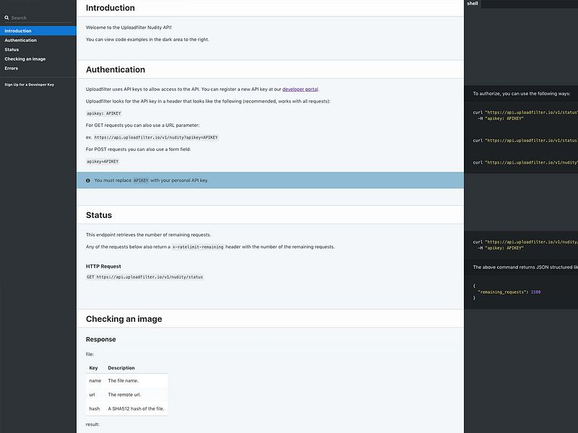This screenshot has height=433, width=578.
Task: Click the 'file:' label above the table
Action: pyautogui.click(x=90, y=354)
